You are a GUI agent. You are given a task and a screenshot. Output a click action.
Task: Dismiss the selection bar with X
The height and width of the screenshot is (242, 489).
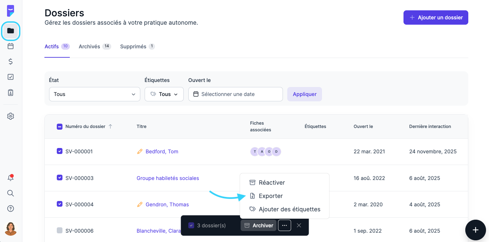299,225
